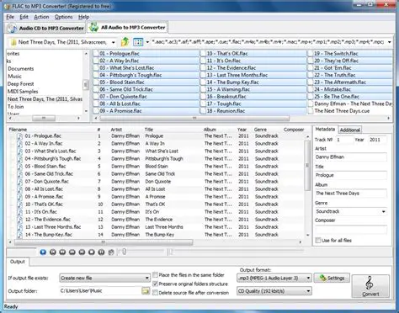Viewport: 399px width, 313px height.
Task: Enable Place the files in the same folder
Action: point(155,275)
